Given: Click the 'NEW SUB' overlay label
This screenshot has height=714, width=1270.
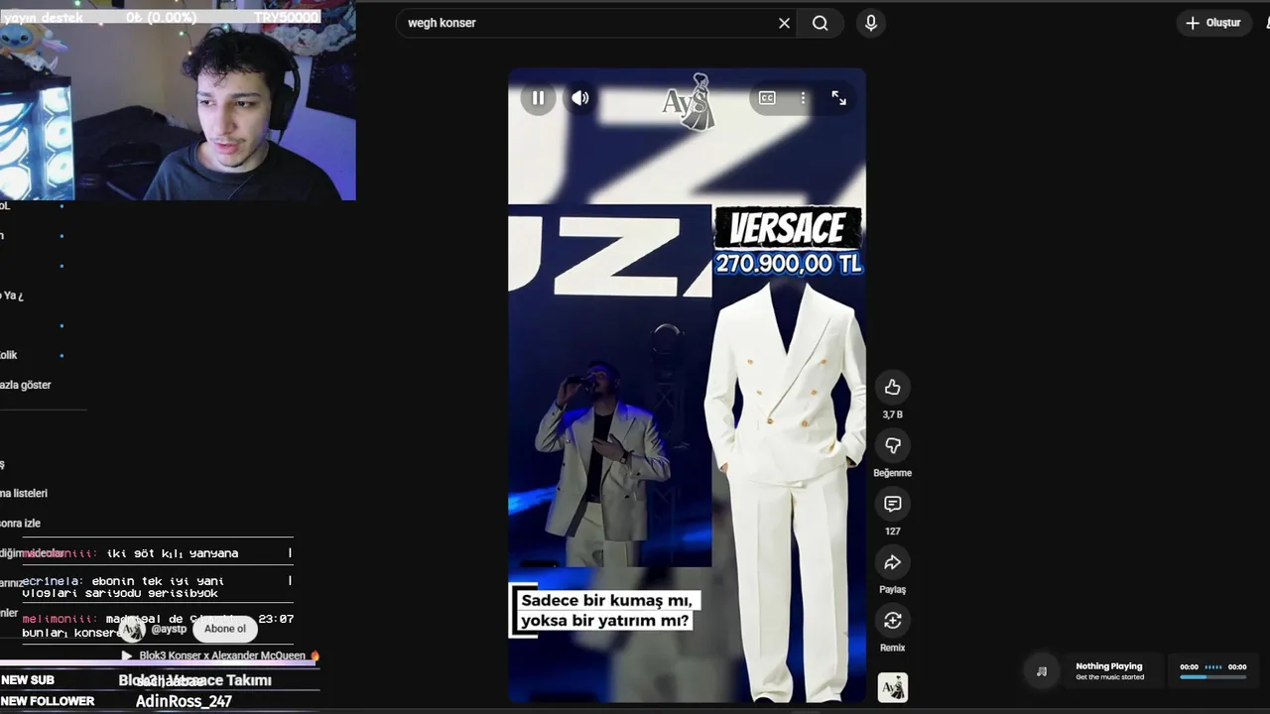Looking at the screenshot, I should (x=28, y=680).
